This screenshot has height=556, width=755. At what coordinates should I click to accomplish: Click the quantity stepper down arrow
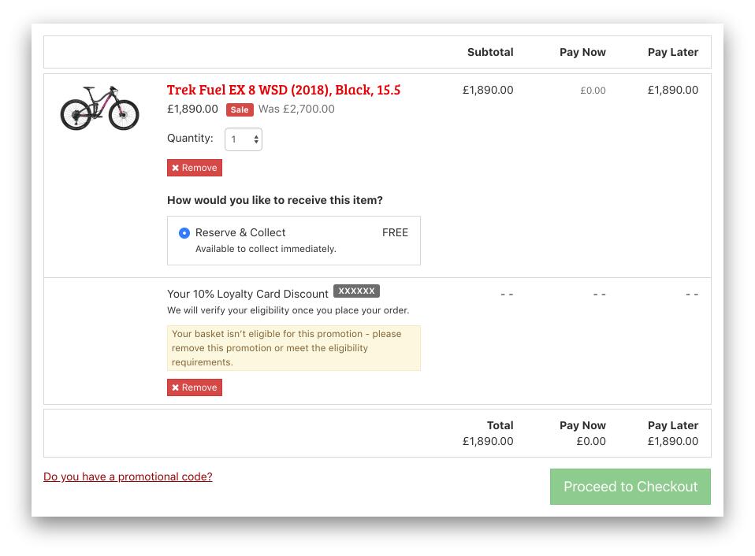[255, 143]
